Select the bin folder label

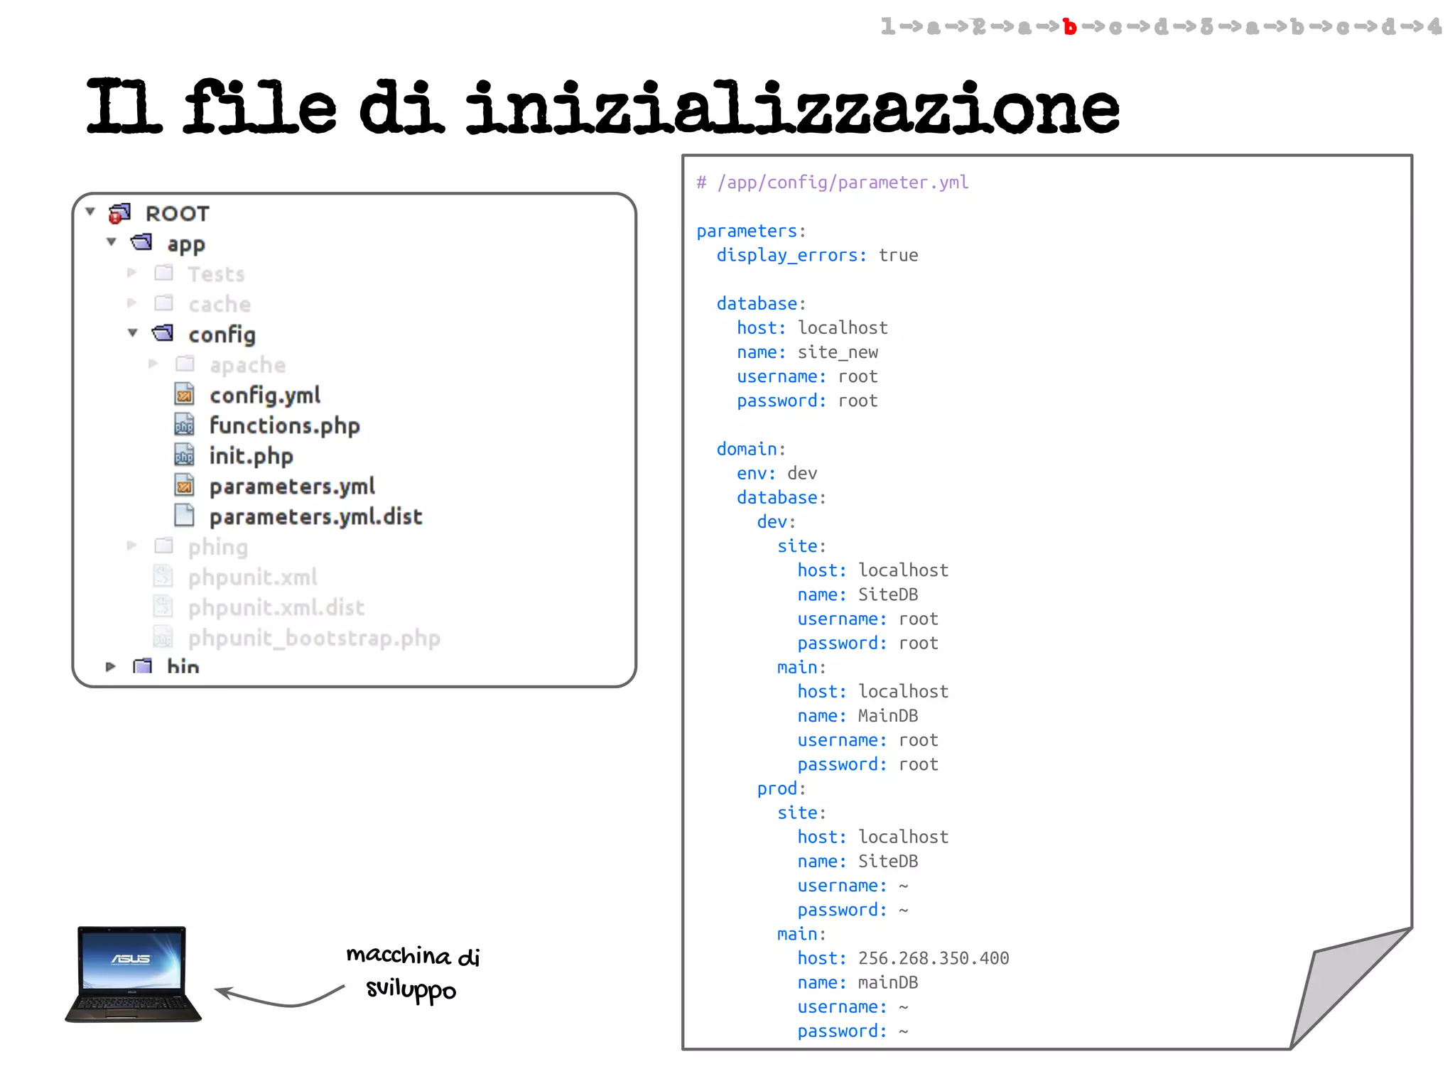click(x=183, y=666)
